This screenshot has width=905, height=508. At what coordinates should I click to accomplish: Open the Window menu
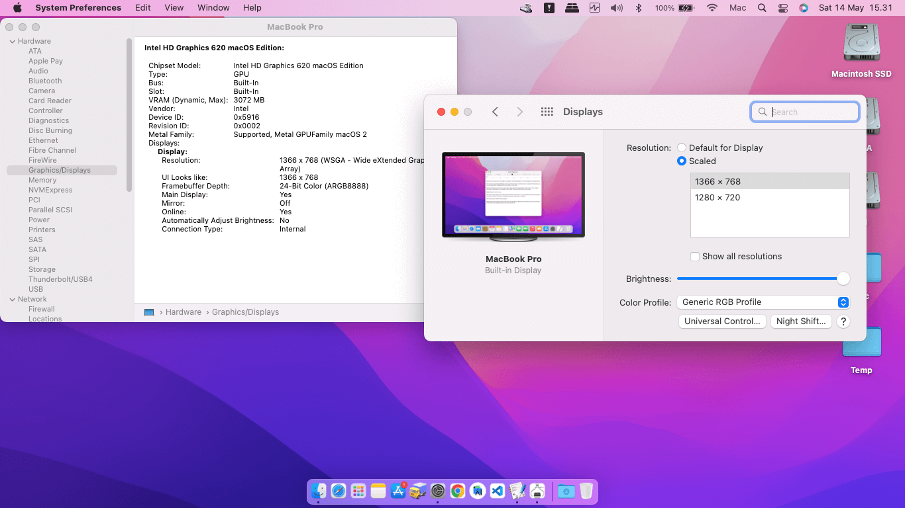pos(213,8)
